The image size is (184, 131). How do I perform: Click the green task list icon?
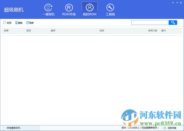click(x=165, y=128)
